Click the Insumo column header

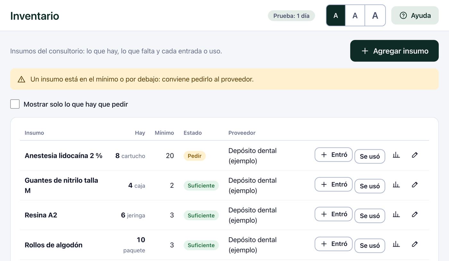(x=34, y=133)
